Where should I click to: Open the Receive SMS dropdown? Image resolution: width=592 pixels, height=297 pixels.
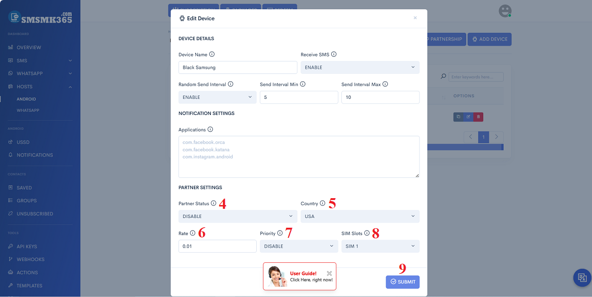tap(360, 67)
